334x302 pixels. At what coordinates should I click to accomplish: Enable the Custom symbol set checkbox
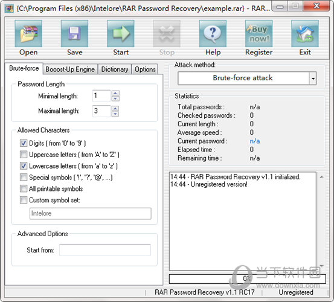pyautogui.click(x=24, y=200)
